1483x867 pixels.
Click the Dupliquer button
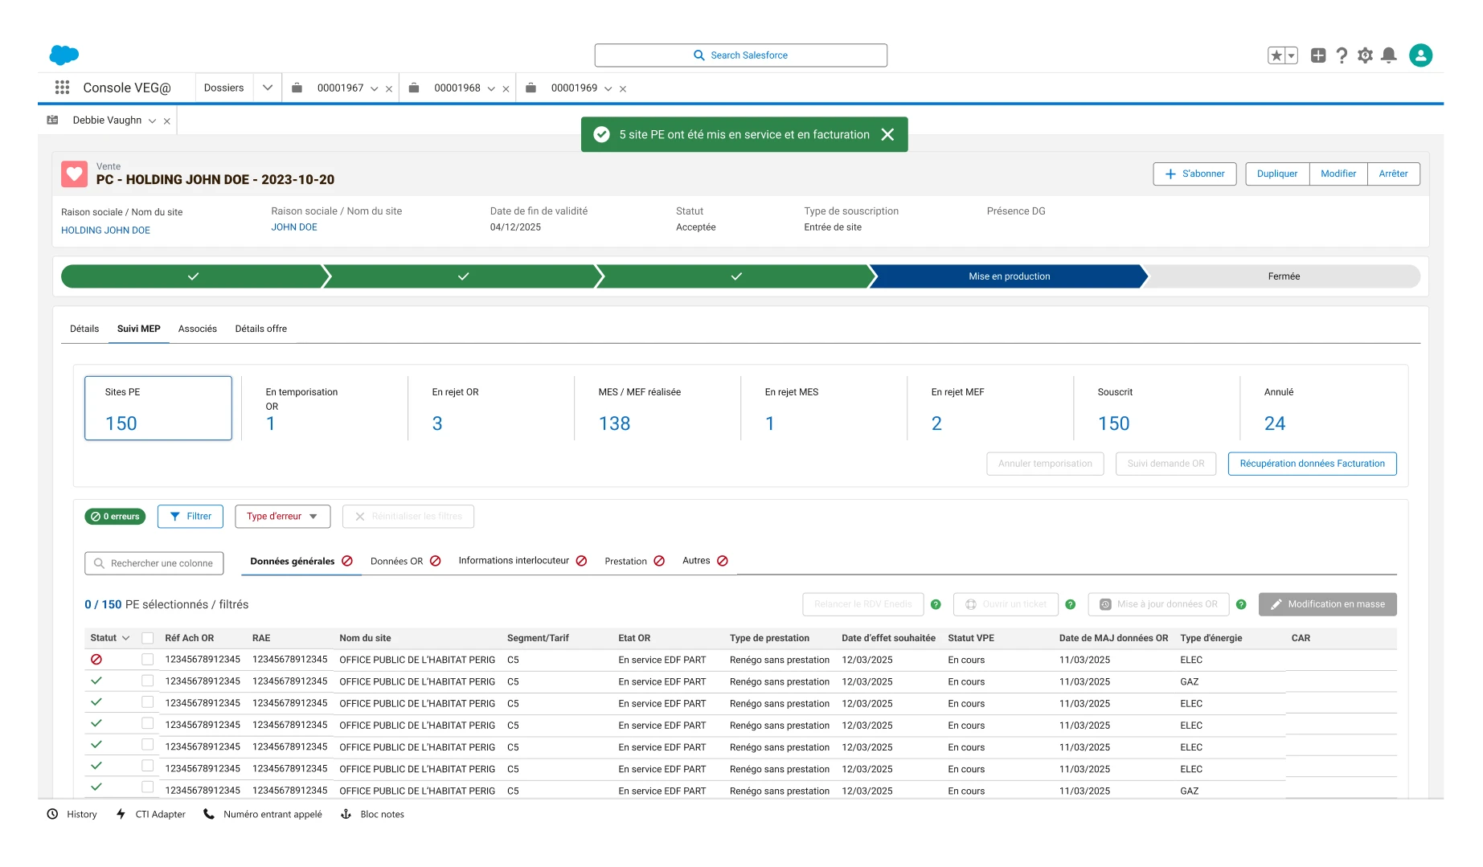[x=1277, y=174]
